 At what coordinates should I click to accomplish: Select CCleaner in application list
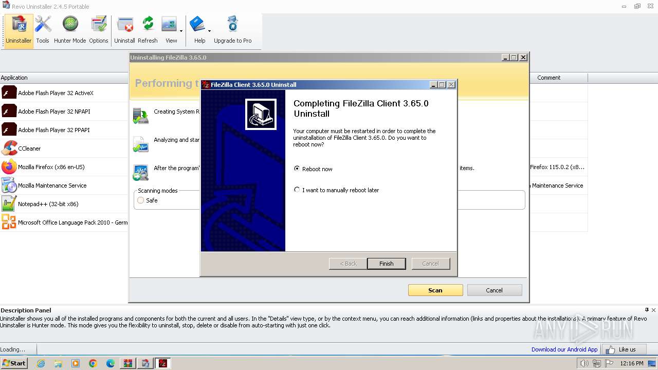coord(64,149)
